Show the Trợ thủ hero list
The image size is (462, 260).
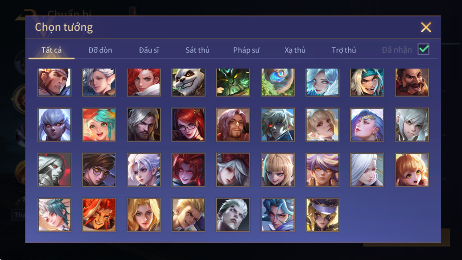click(x=344, y=50)
